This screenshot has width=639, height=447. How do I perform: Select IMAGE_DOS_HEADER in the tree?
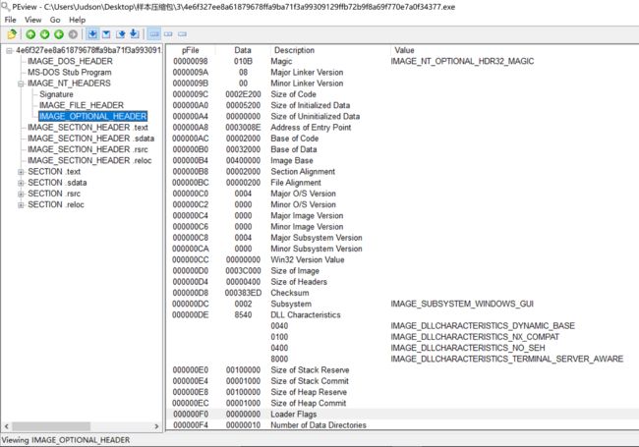coord(70,61)
